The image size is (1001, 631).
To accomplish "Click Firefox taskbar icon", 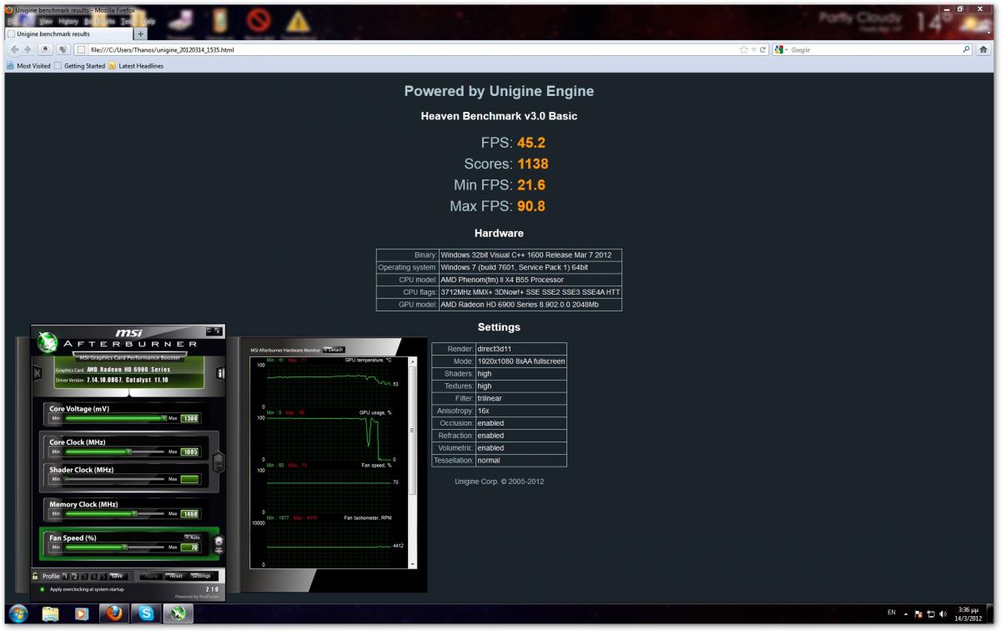I will pos(114,614).
